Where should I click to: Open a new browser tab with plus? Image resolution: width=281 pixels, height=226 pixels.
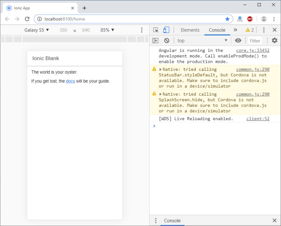pos(84,8)
